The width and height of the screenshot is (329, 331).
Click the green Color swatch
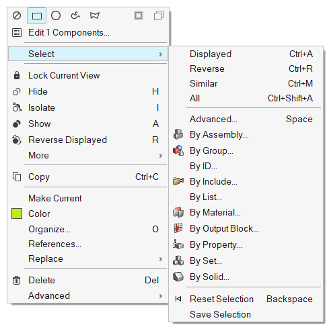(x=17, y=214)
